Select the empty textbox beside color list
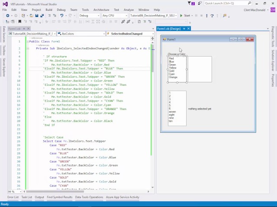The image size is (277, 207). [x=200, y=69]
